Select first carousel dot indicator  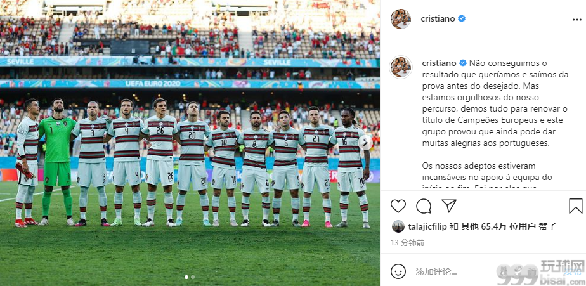pos(186,277)
